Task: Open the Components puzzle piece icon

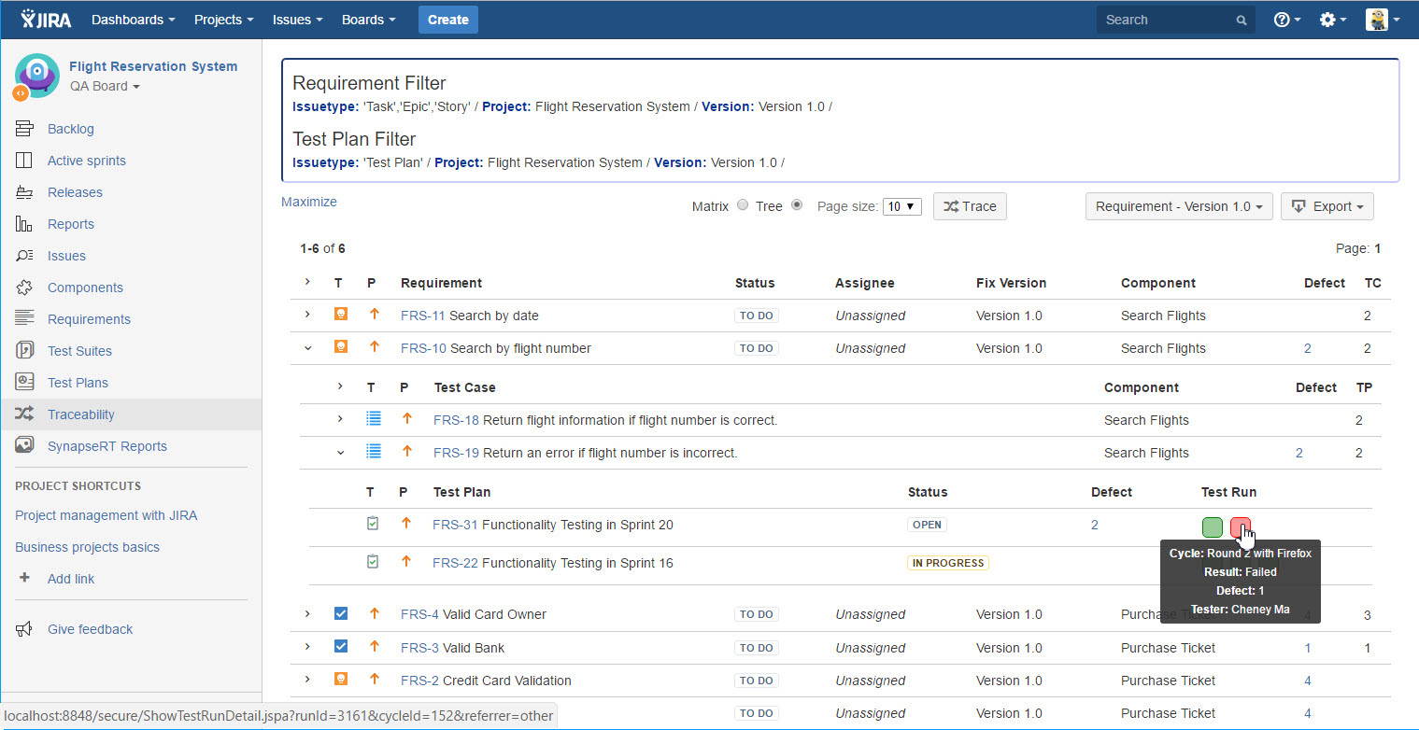Action: (x=24, y=288)
